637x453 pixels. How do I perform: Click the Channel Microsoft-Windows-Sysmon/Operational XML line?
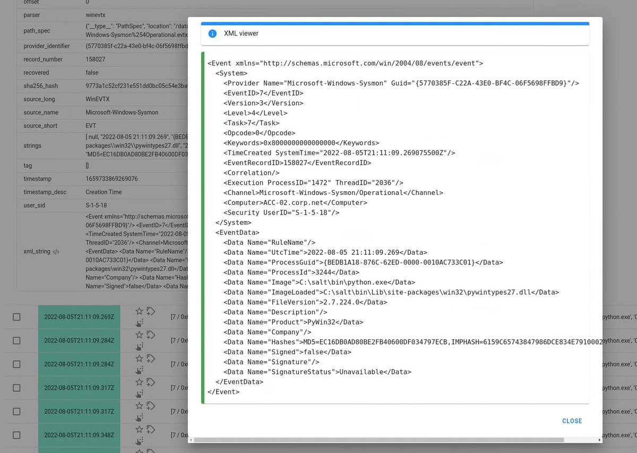click(x=333, y=193)
